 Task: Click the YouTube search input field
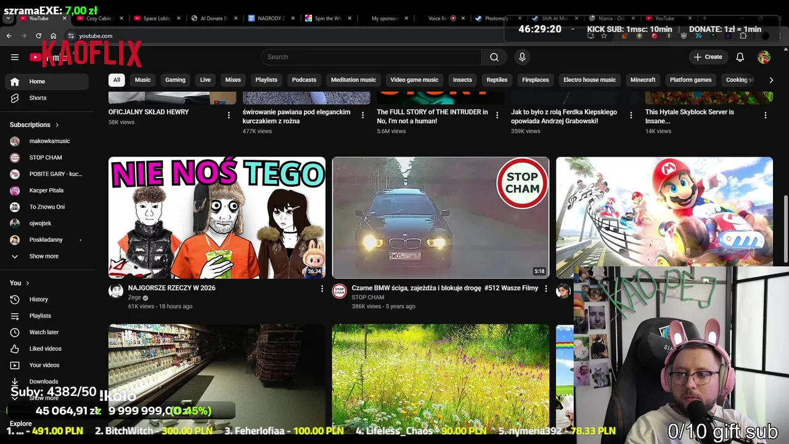tap(371, 57)
